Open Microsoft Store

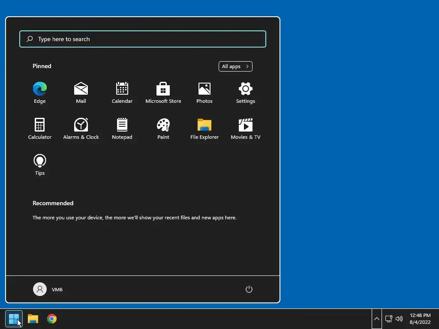click(163, 93)
